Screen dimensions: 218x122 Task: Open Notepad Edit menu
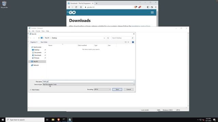pos(33,31)
